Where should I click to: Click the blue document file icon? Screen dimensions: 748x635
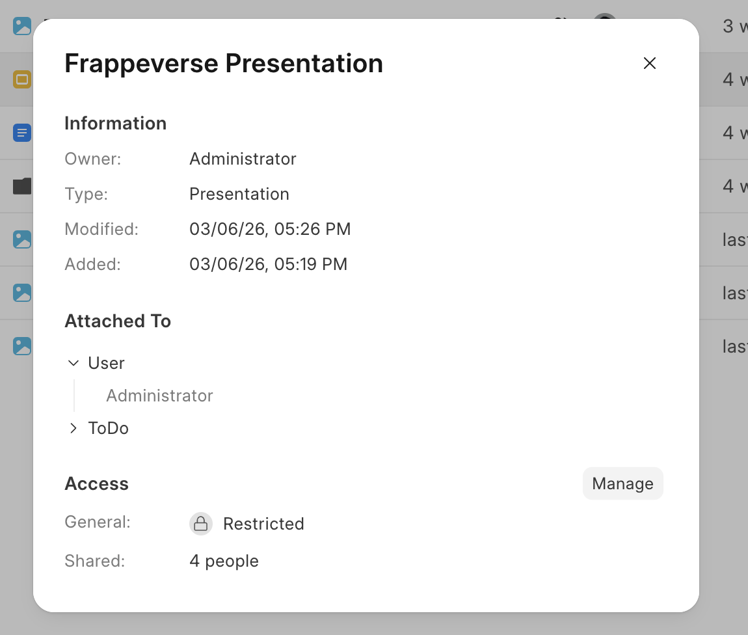22,133
